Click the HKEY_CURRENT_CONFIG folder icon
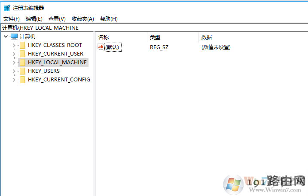308x196 pixels. [x=22, y=80]
